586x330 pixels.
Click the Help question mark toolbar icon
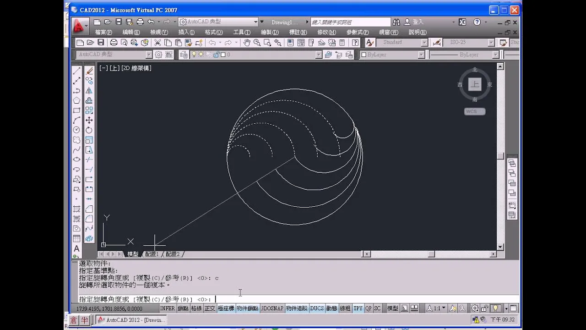point(355,43)
